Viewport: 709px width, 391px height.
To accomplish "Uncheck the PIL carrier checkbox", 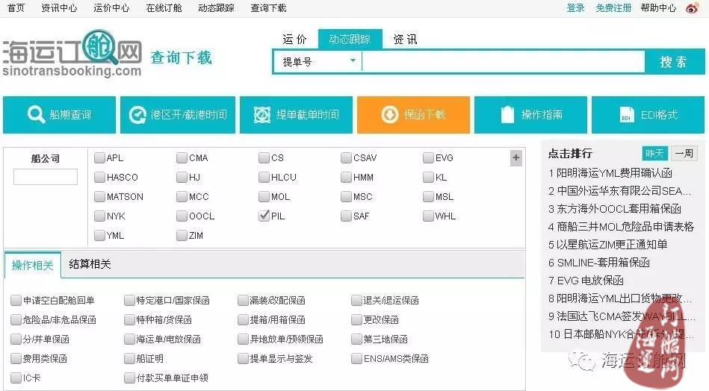I will [x=264, y=216].
